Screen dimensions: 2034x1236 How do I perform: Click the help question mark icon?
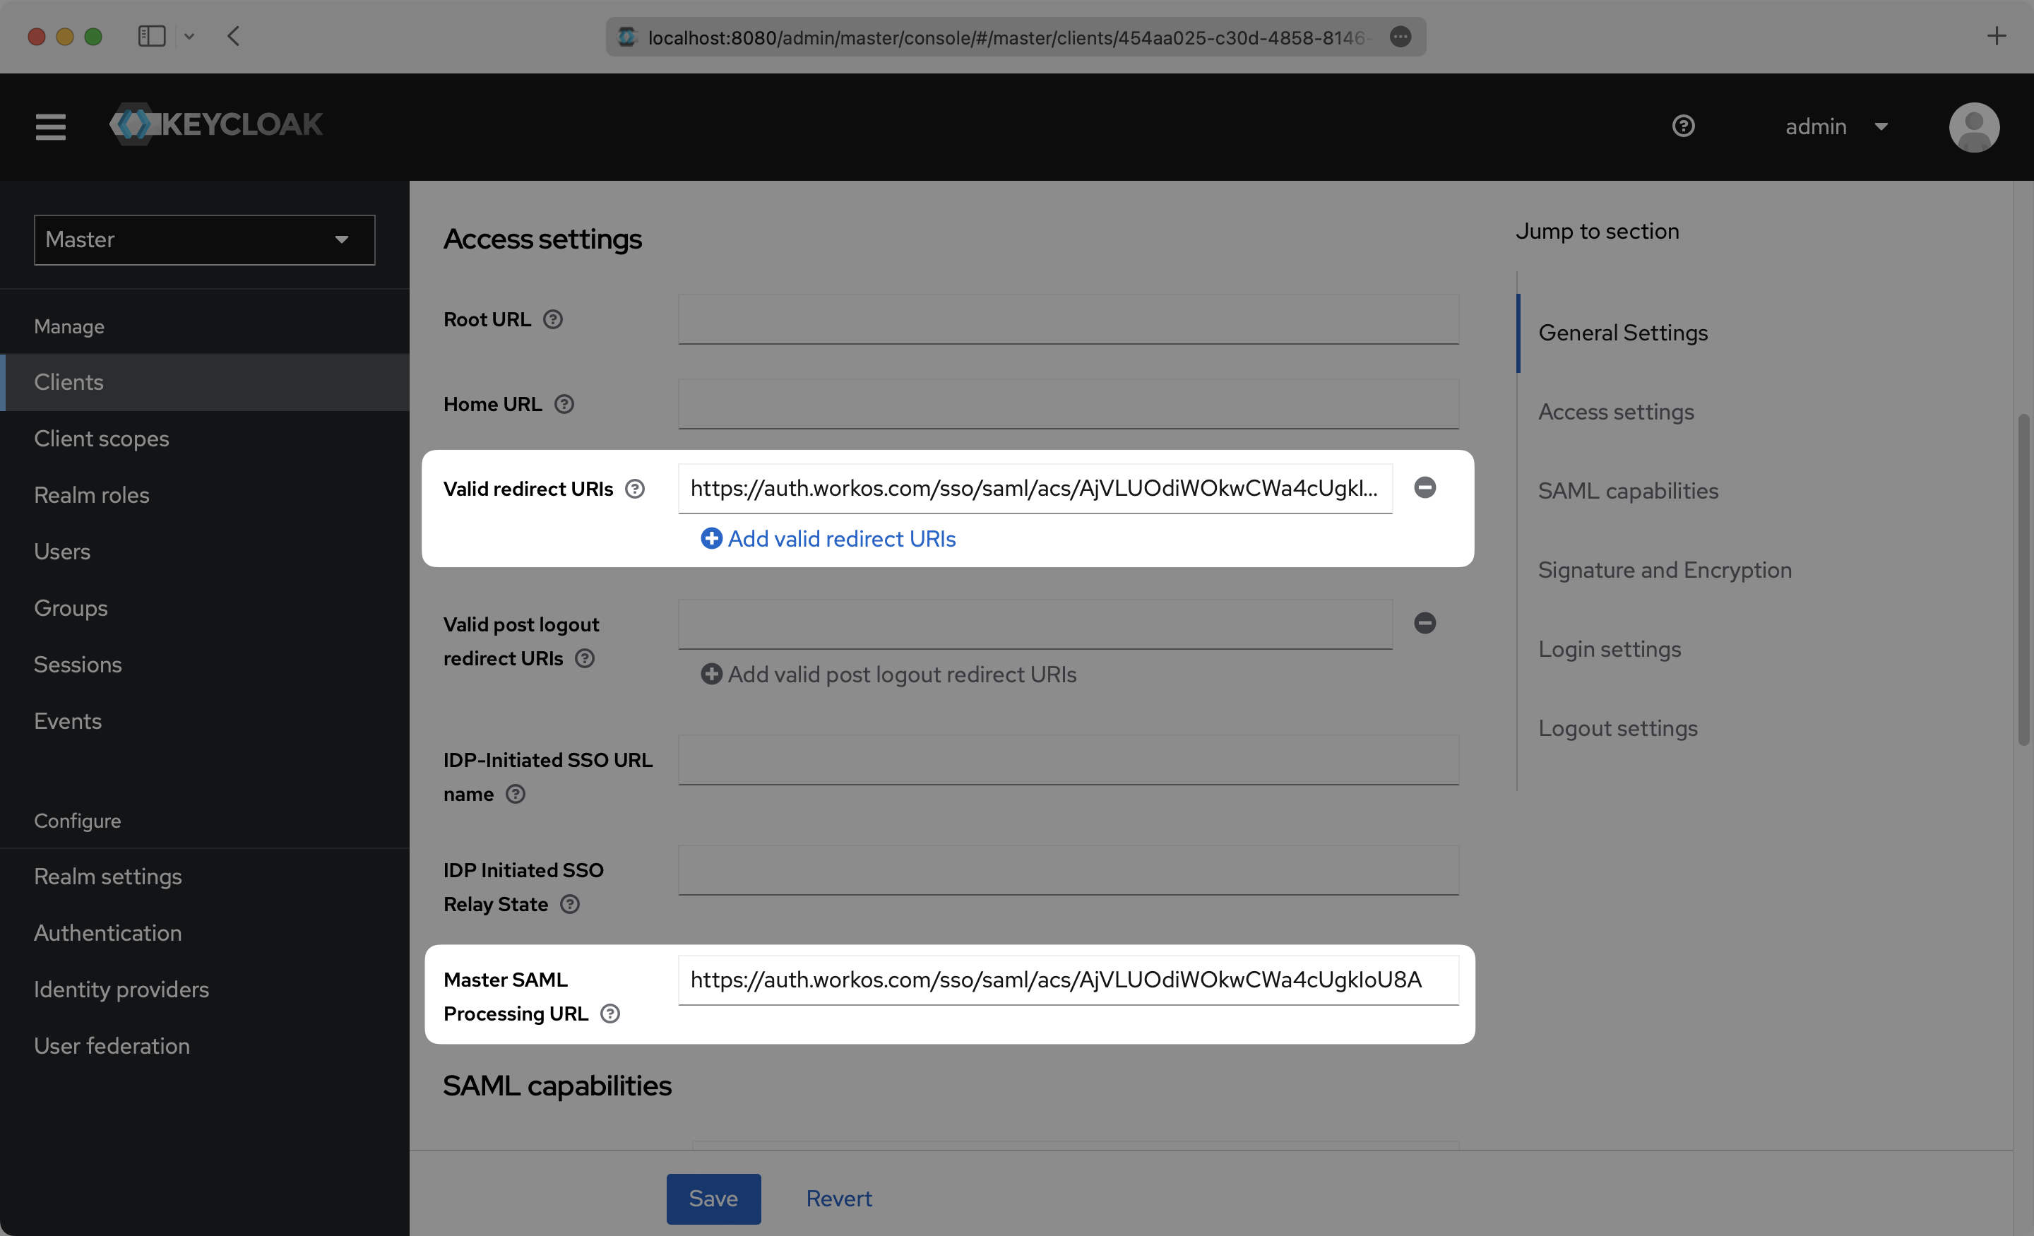[x=1684, y=126]
